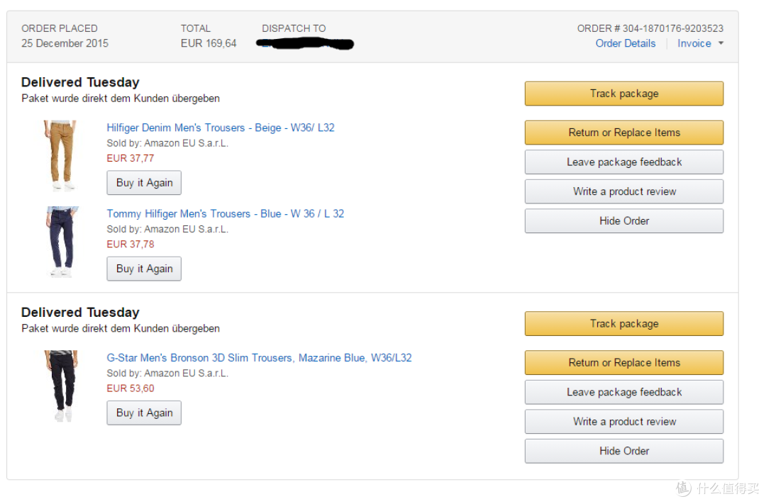
Task: Return or Replace Items in first shipment
Action: pos(624,133)
